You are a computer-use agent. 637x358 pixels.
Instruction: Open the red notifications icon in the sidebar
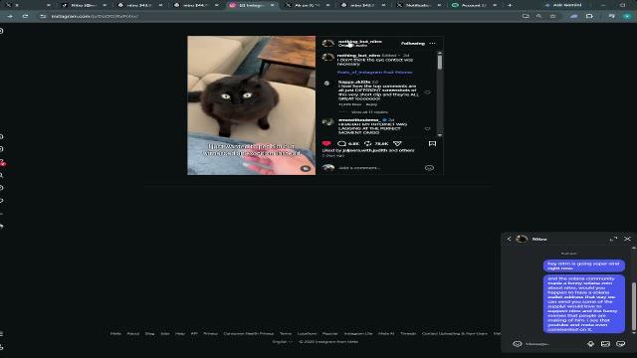pyautogui.click(x=2, y=163)
